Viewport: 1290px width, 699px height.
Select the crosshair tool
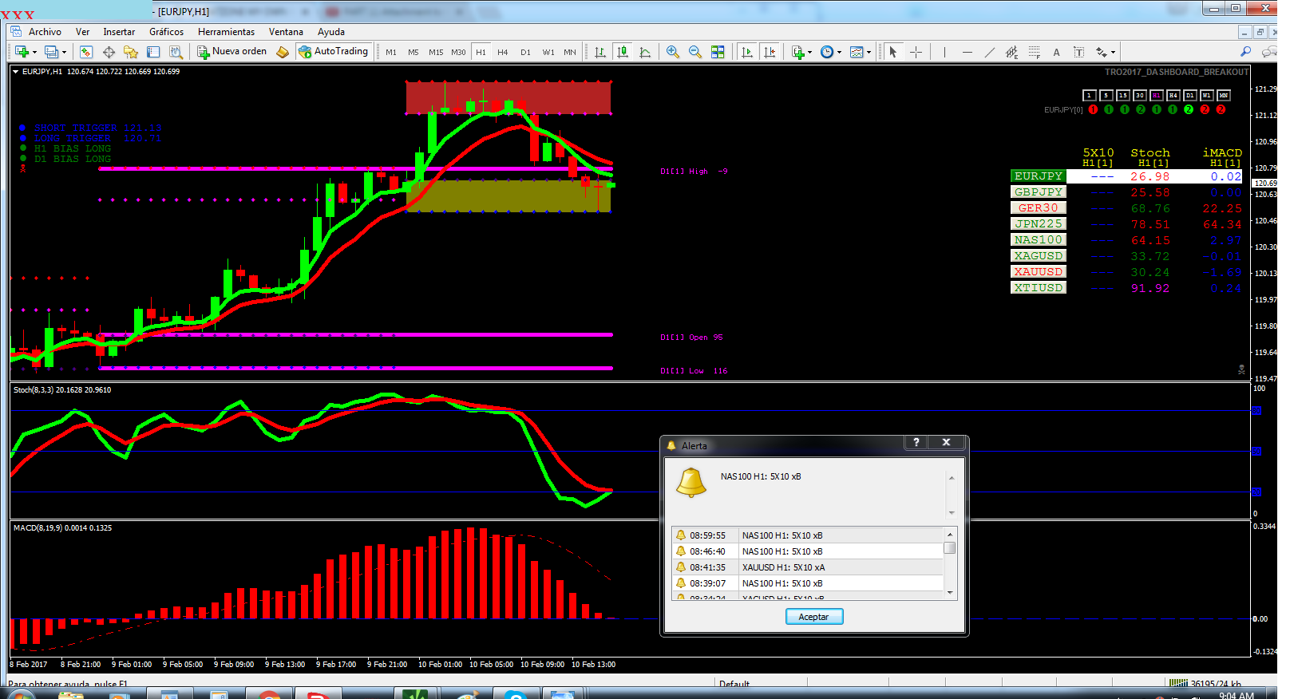point(916,52)
